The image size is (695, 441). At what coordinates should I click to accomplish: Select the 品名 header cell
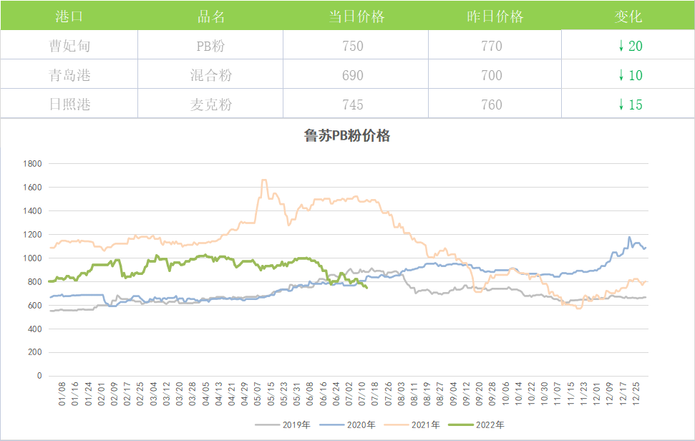[x=210, y=16]
